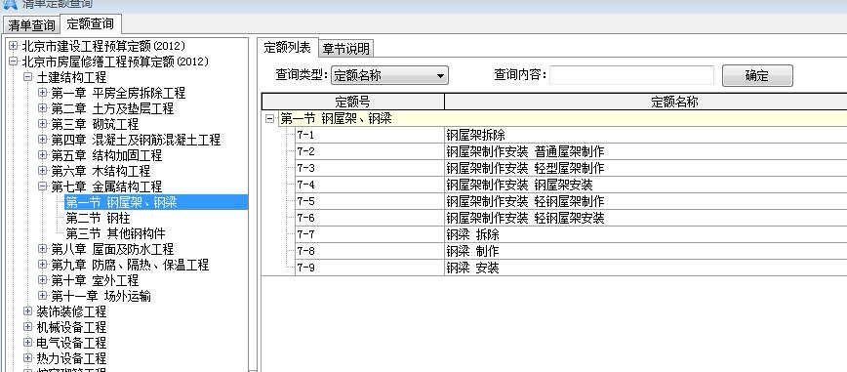Select the 热力设备工程 tree label
Viewport: 847px width, 372px height.
(71, 359)
